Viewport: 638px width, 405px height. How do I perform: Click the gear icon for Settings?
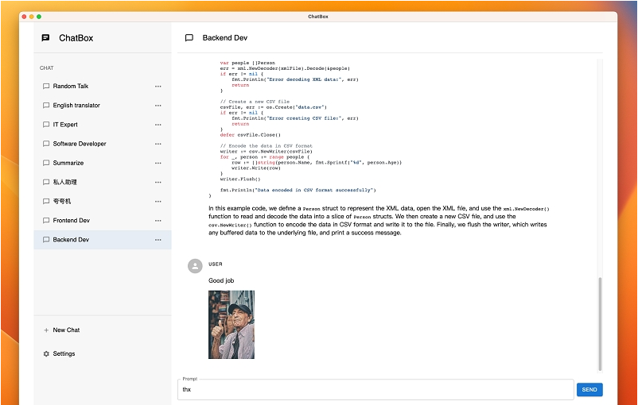(x=46, y=354)
